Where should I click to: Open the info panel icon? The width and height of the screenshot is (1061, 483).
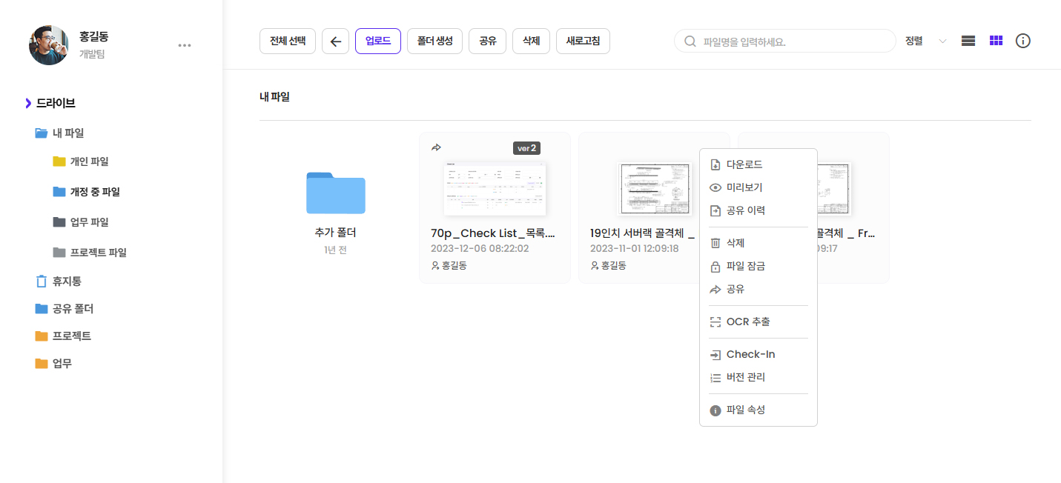point(1023,41)
